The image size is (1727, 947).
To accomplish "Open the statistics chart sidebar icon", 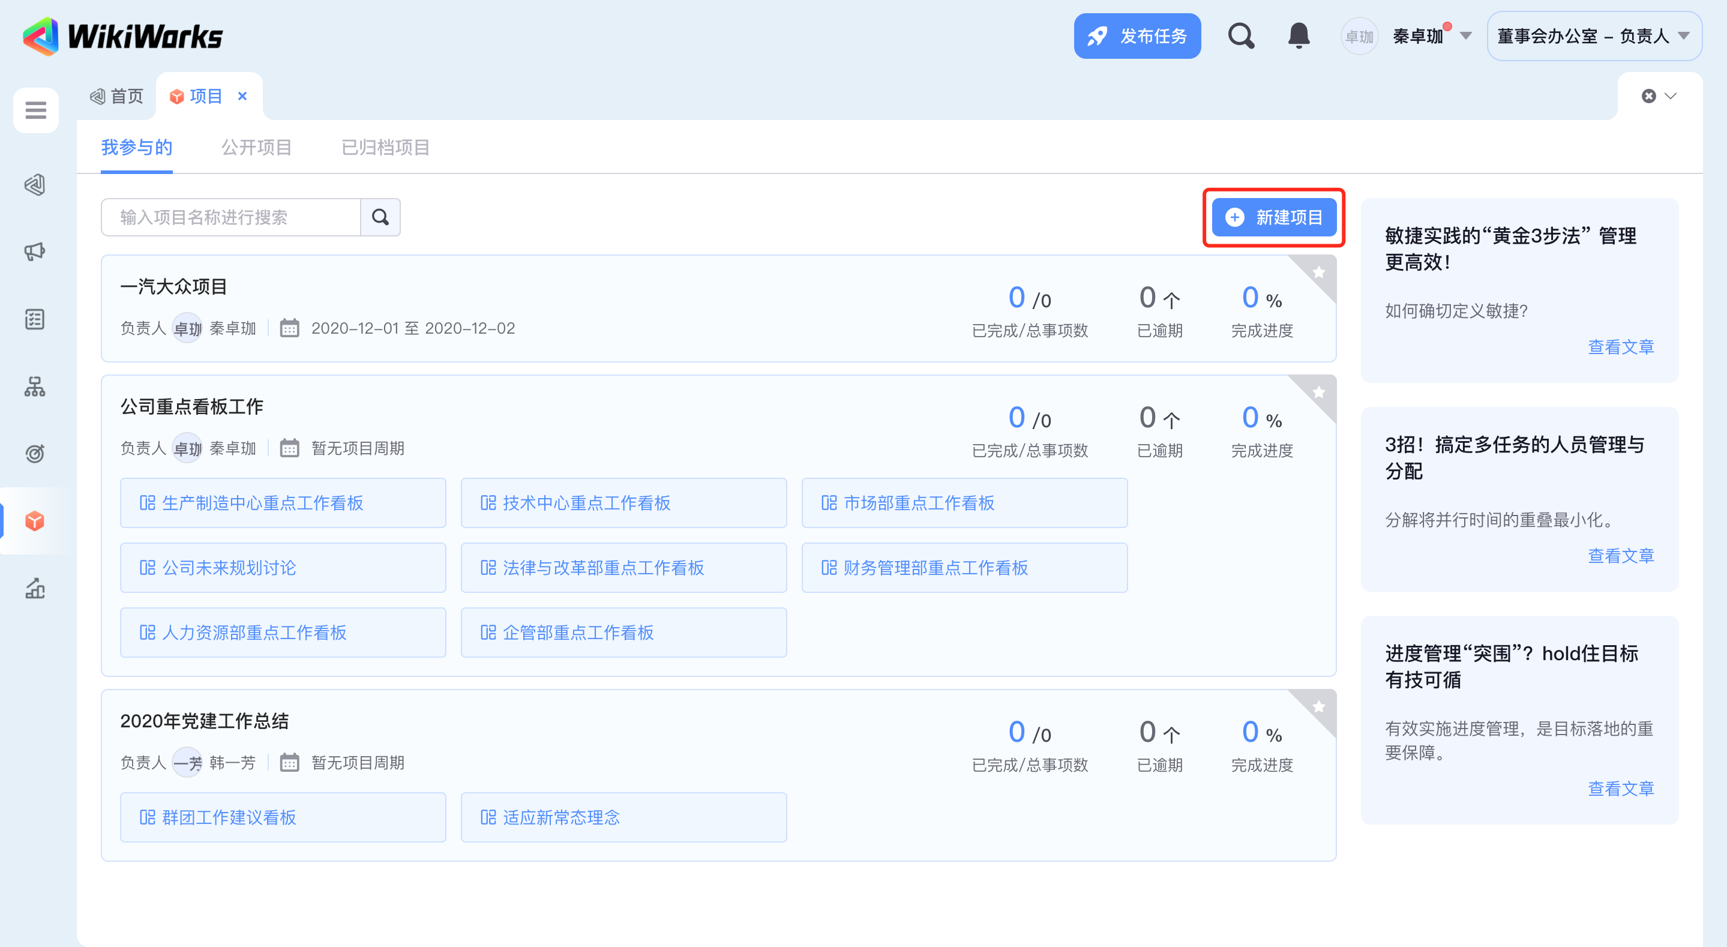I will (35, 588).
